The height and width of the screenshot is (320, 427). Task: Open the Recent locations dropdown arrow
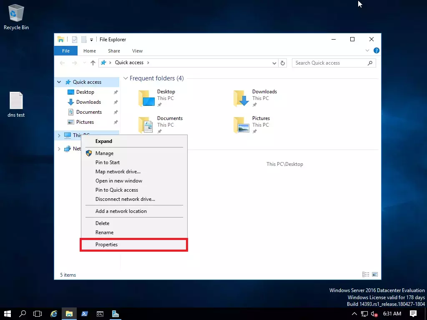point(84,63)
